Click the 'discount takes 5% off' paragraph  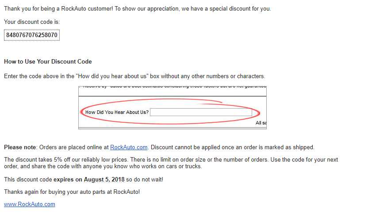coord(171,163)
